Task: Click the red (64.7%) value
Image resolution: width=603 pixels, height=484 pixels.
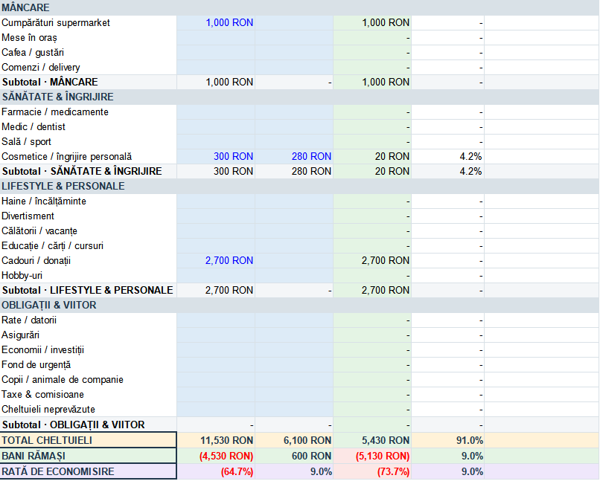Action: coord(237,471)
